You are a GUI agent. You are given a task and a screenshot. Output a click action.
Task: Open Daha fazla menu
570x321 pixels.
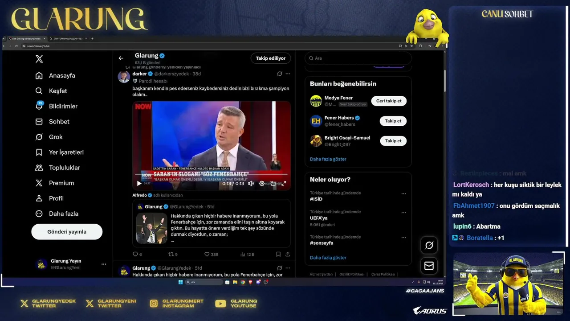pyautogui.click(x=57, y=214)
